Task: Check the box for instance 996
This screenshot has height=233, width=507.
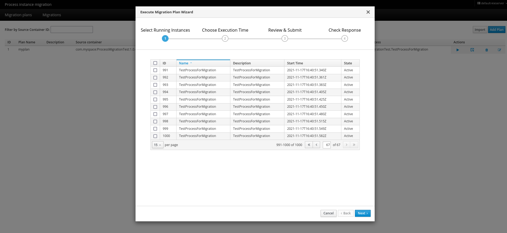Action: (x=155, y=107)
